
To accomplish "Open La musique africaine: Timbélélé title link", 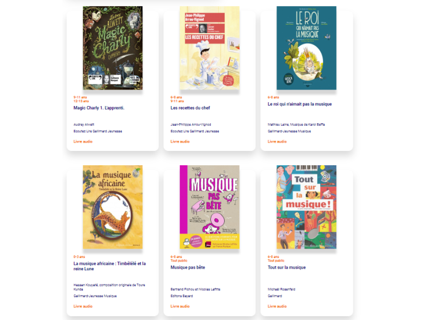I will pos(109,266).
